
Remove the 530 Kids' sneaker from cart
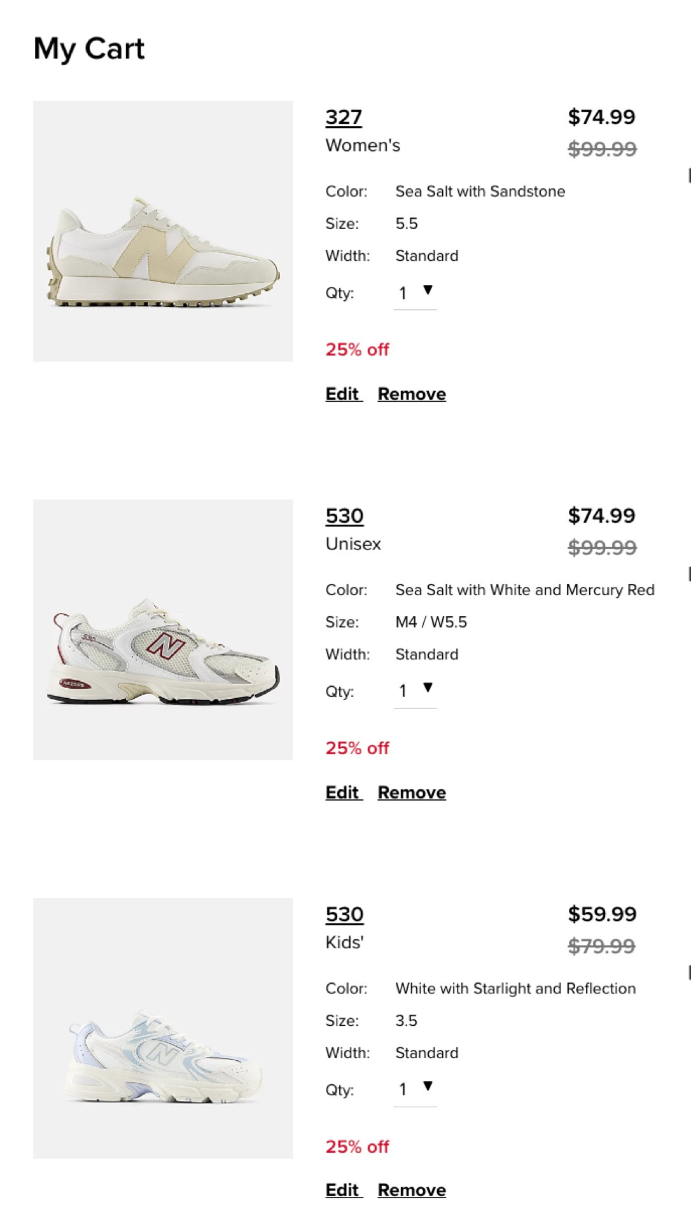[411, 1189]
